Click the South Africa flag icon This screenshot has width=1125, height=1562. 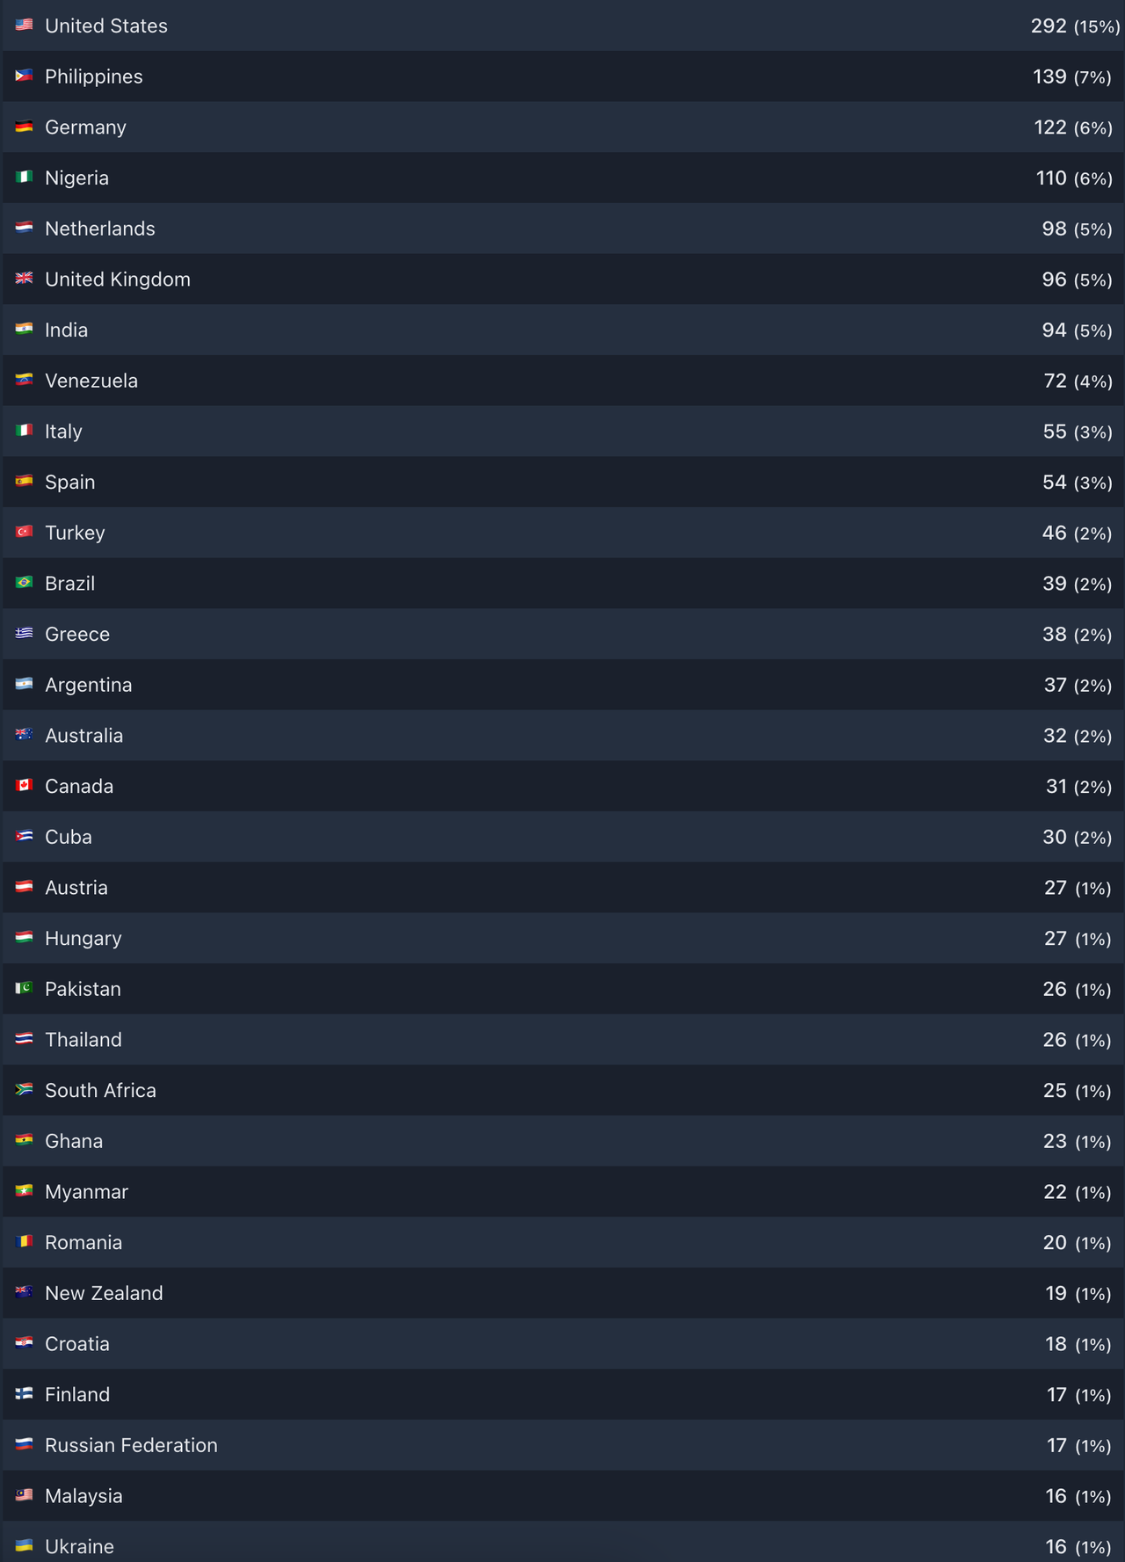click(x=24, y=1089)
